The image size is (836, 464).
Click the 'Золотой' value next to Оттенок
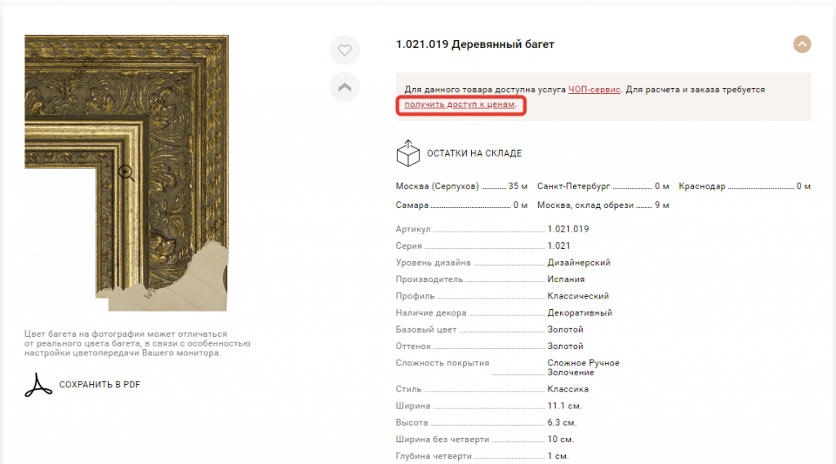(x=565, y=347)
